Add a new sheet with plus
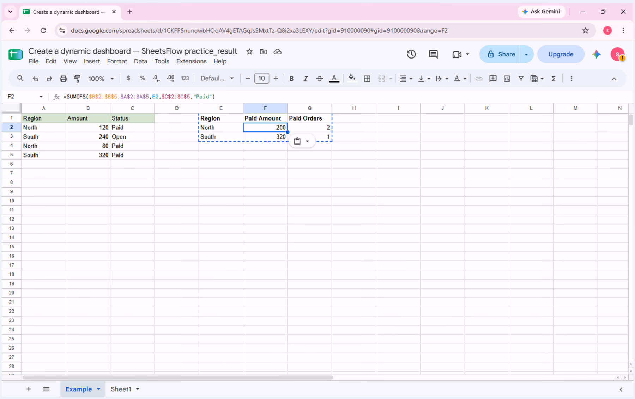635x399 pixels. point(29,389)
